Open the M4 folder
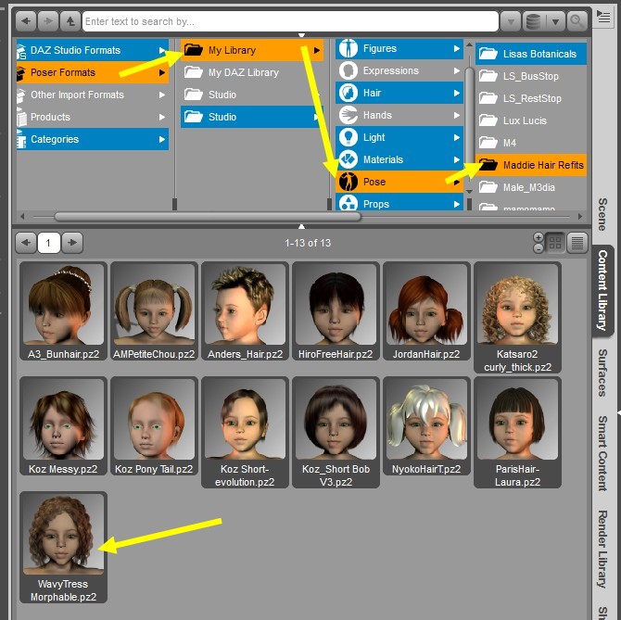Image resolution: width=621 pixels, height=620 pixels. pyautogui.click(x=531, y=143)
